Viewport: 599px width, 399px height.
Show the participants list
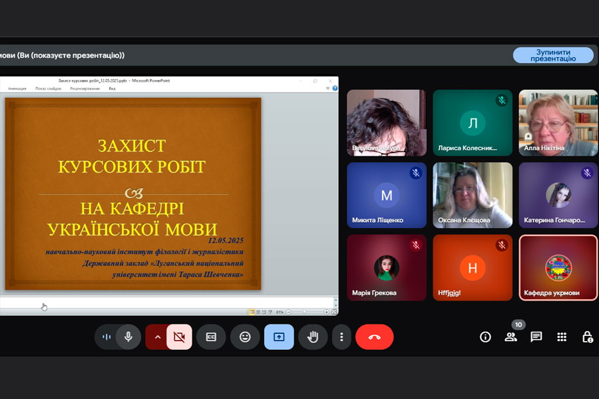pos(510,337)
